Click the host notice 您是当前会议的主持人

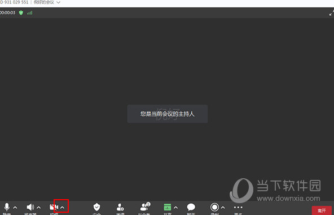click(x=167, y=114)
